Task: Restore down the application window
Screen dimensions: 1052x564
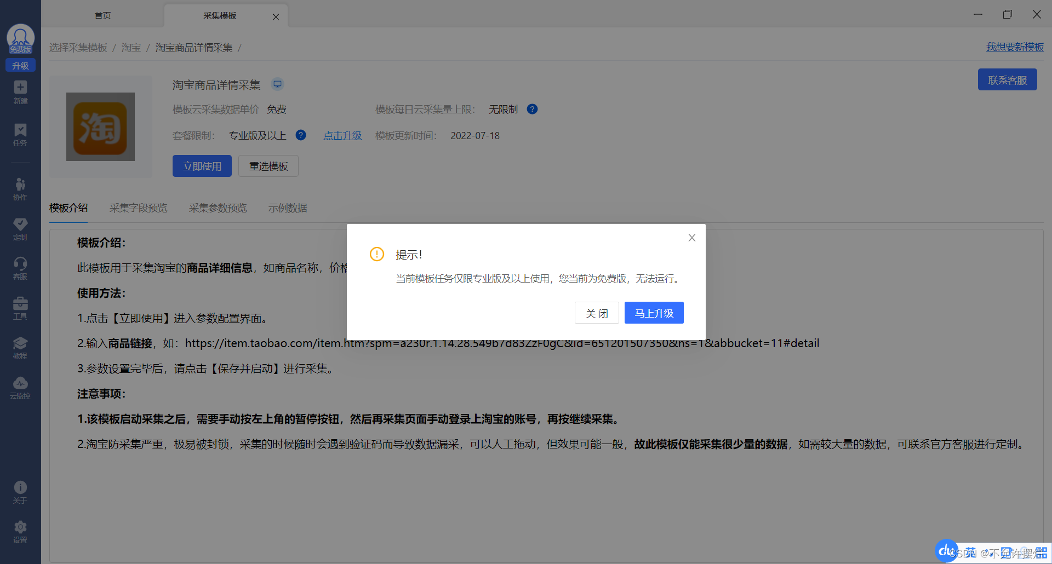Action: (x=1007, y=14)
